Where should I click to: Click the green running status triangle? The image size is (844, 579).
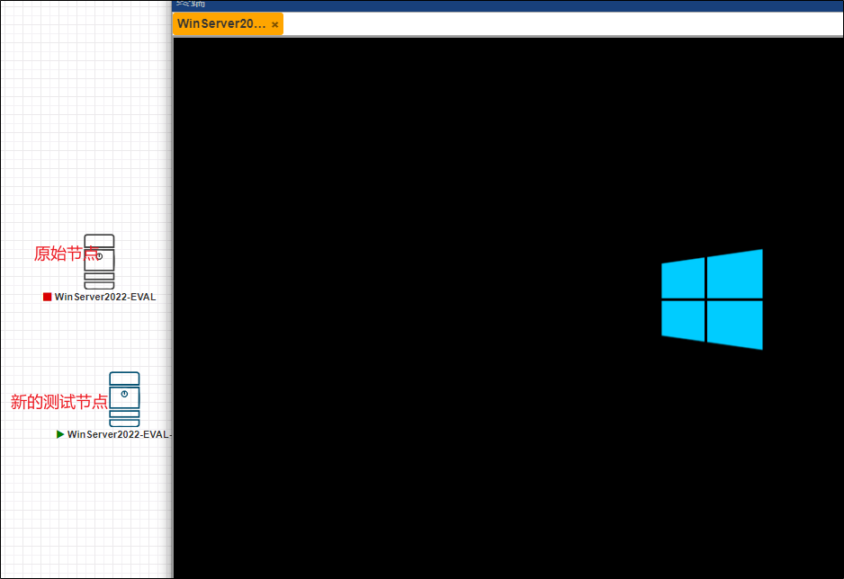(x=60, y=434)
